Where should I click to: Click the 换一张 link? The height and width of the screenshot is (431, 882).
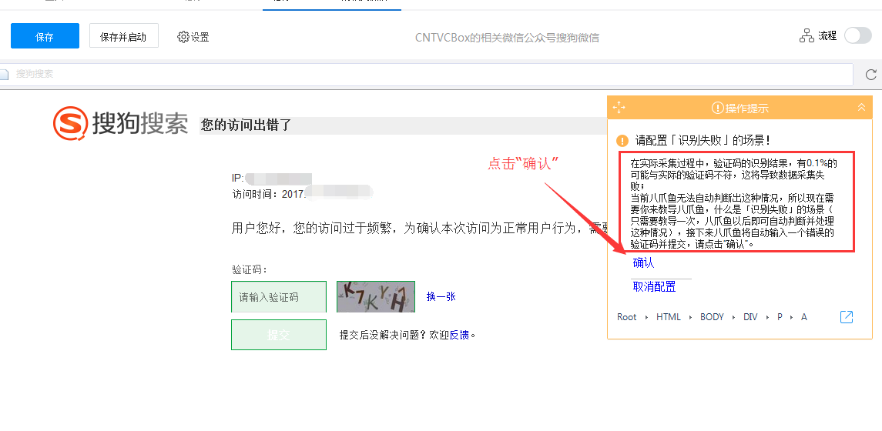(x=441, y=297)
